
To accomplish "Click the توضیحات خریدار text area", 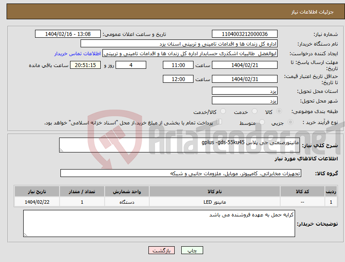I will (x=159, y=223).
